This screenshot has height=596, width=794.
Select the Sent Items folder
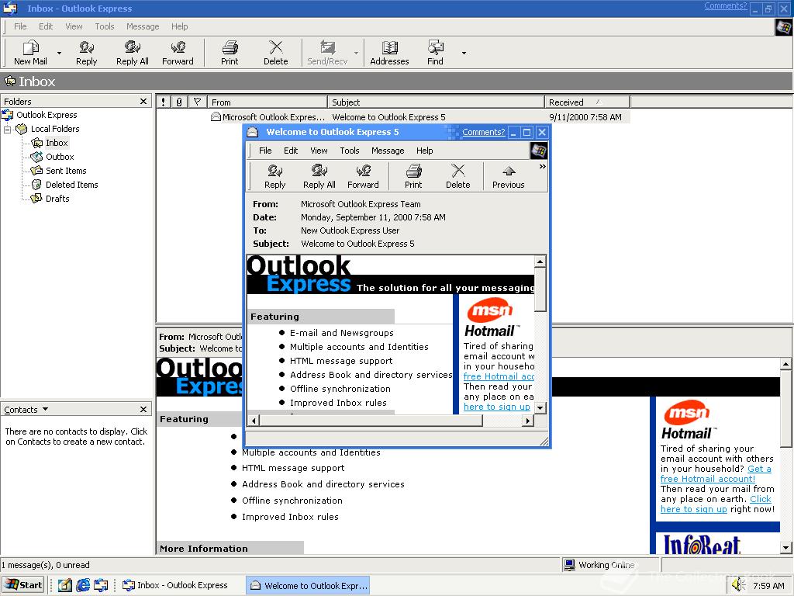66,171
